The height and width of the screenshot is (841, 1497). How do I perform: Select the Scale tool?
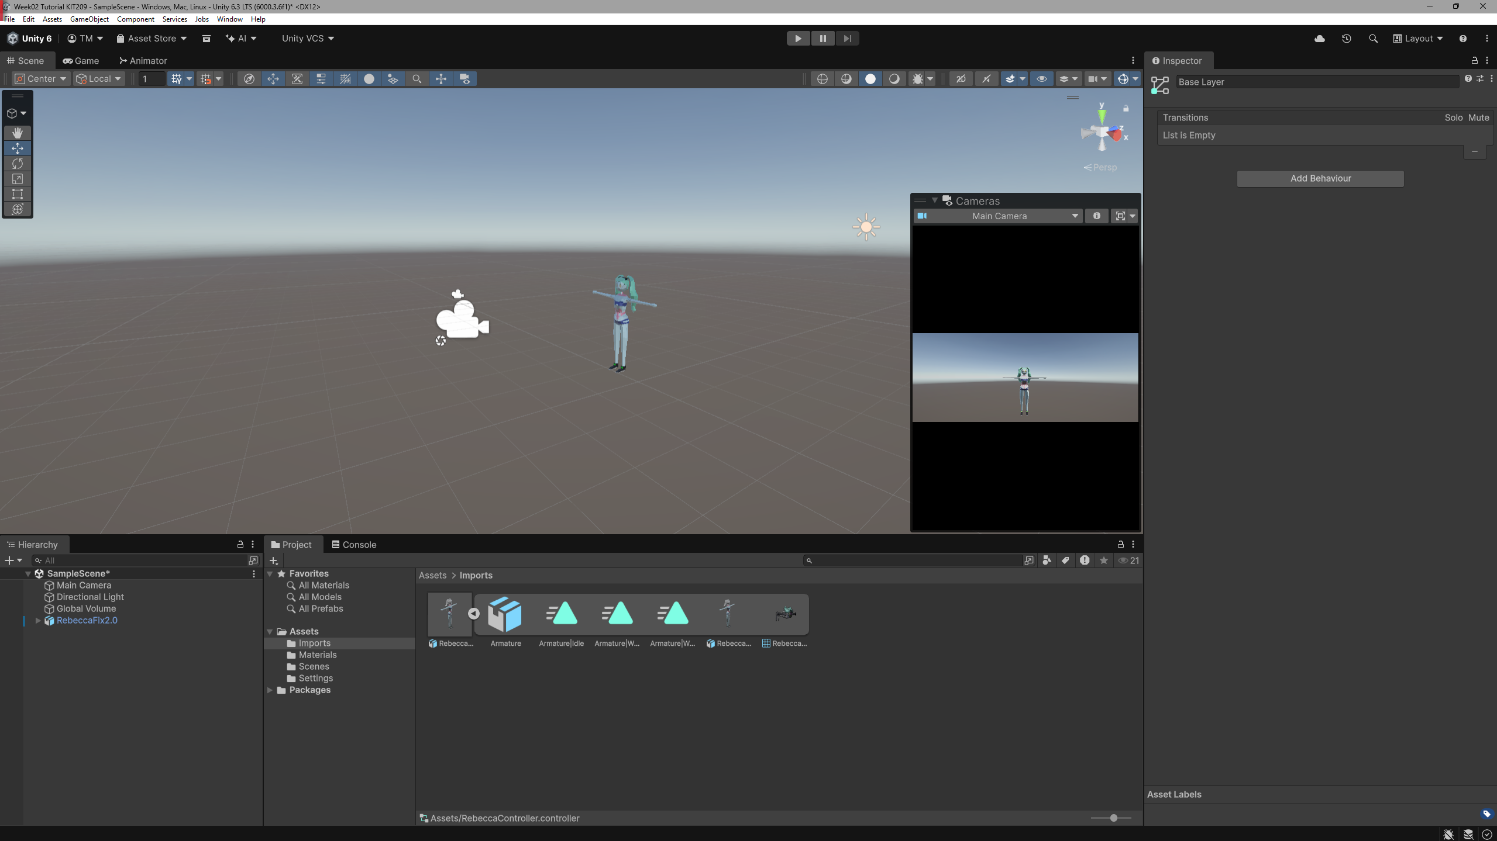tap(18, 179)
